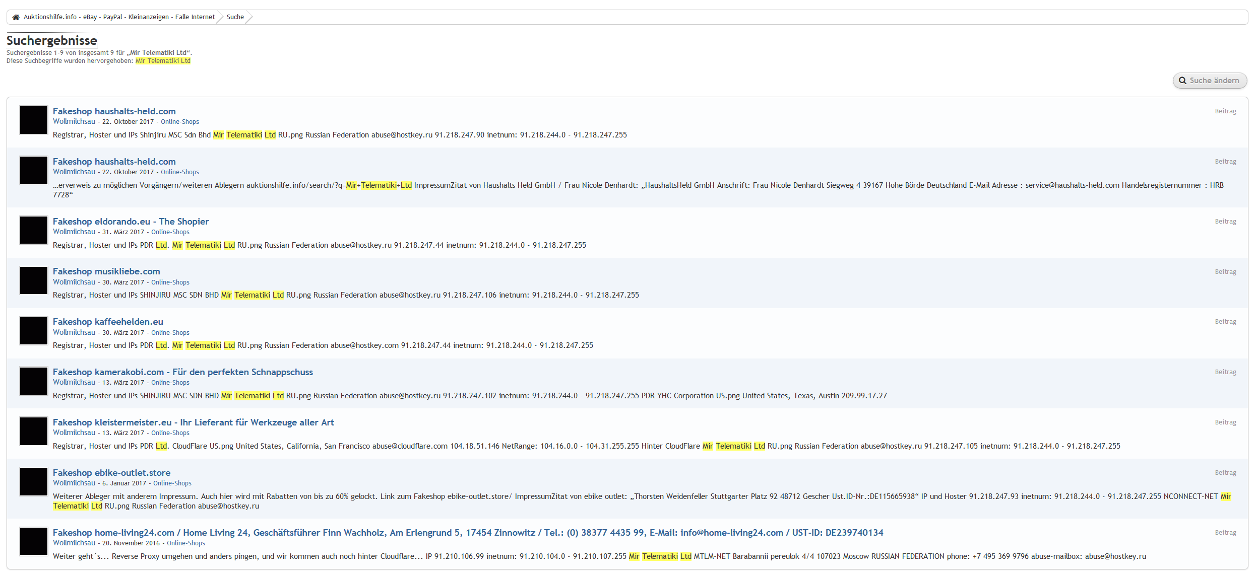The width and height of the screenshot is (1256, 575).
Task: Click the 20. November 2016 date on home-living24.com
Action: tap(131, 543)
